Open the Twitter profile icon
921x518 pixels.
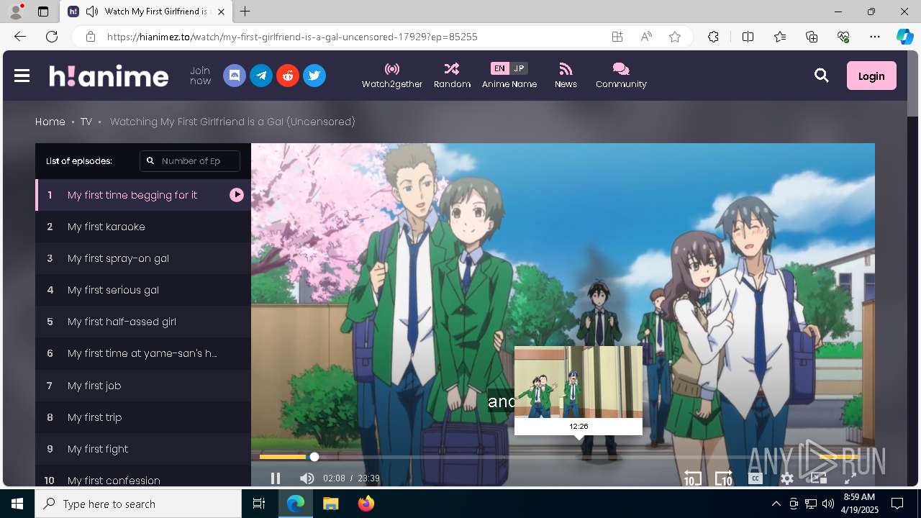click(x=314, y=76)
